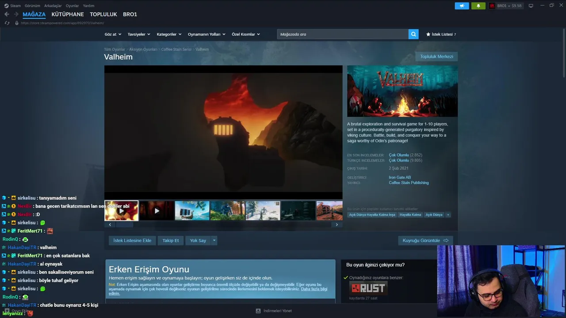Open the green forest troll screenshot thumbnail

pyautogui.click(x=227, y=211)
